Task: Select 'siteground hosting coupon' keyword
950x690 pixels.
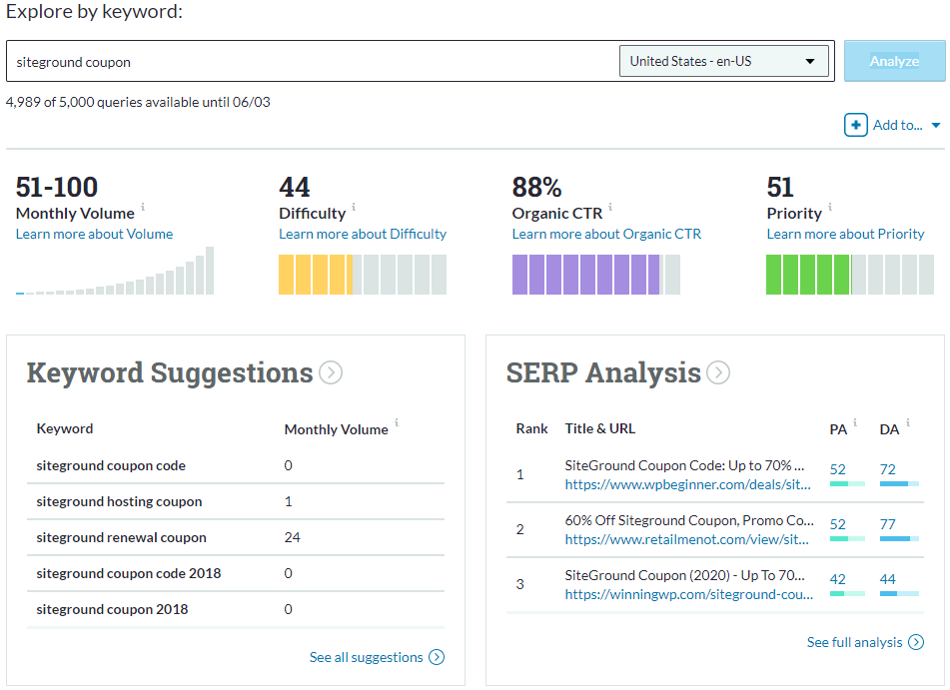Action: coord(119,501)
